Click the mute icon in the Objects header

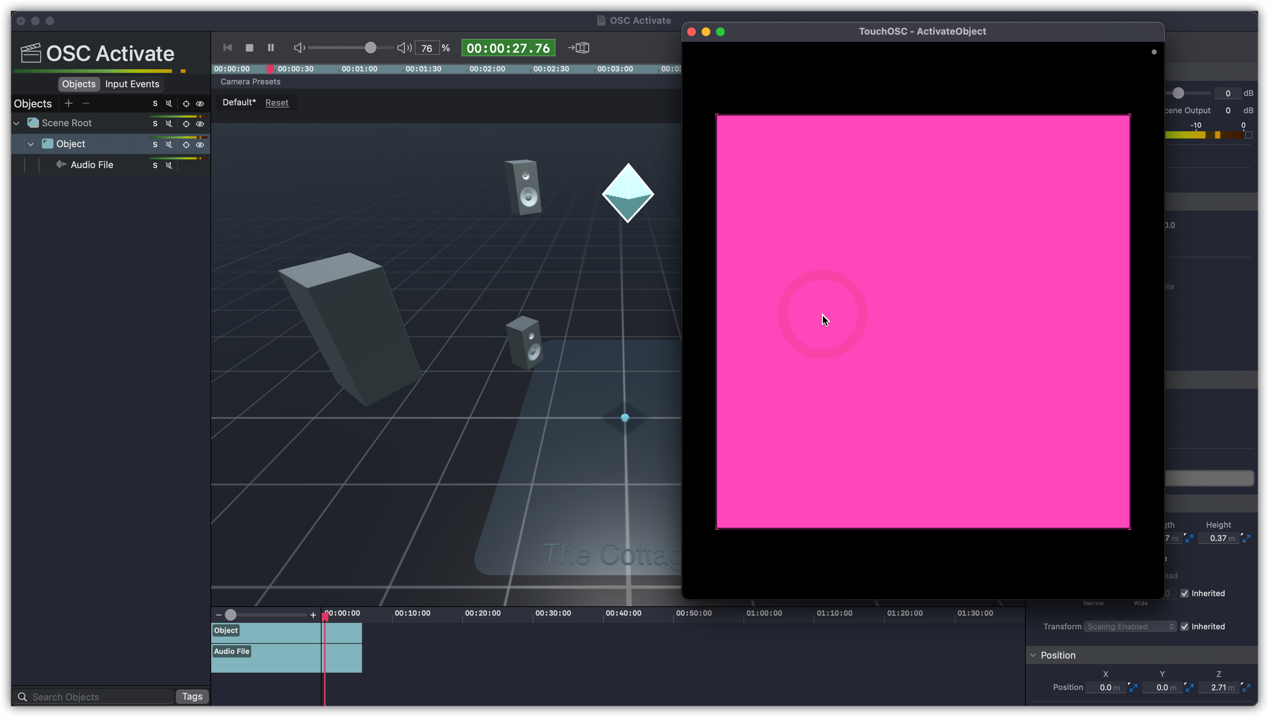(169, 104)
